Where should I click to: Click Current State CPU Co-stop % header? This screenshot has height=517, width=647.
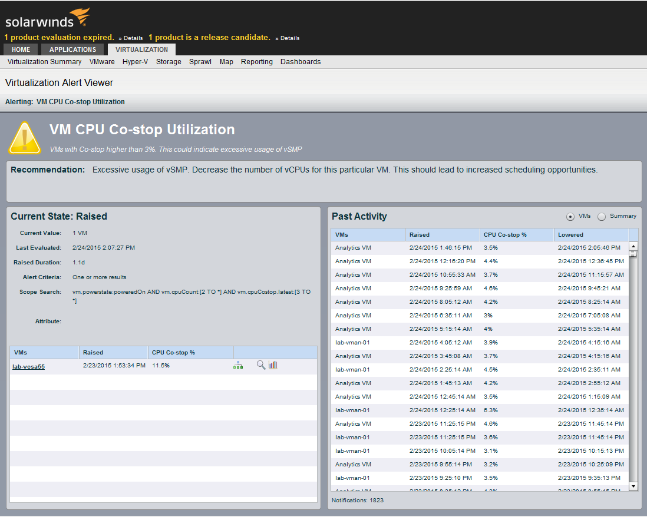pyautogui.click(x=191, y=353)
